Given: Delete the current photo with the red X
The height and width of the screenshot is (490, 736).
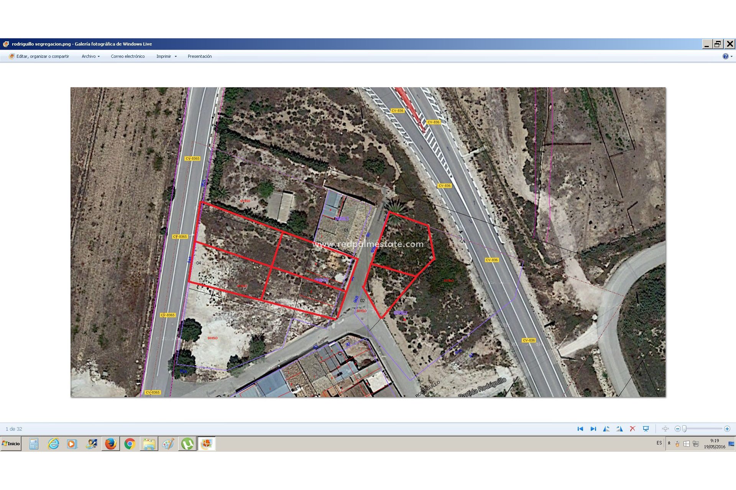Looking at the screenshot, I should click(632, 429).
